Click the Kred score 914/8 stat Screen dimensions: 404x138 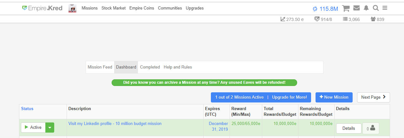pyautogui.click(x=323, y=19)
